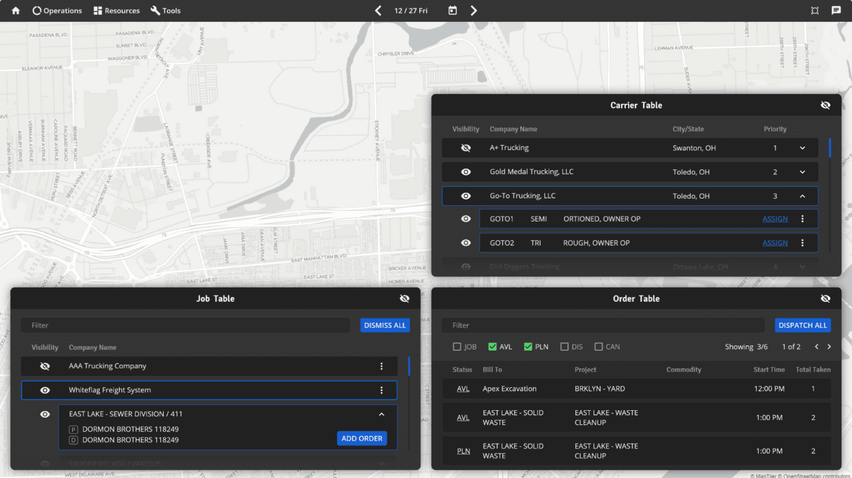Go to next date with right arrow
The height and width of the screenshot is (478, 852).
(474, 11)
